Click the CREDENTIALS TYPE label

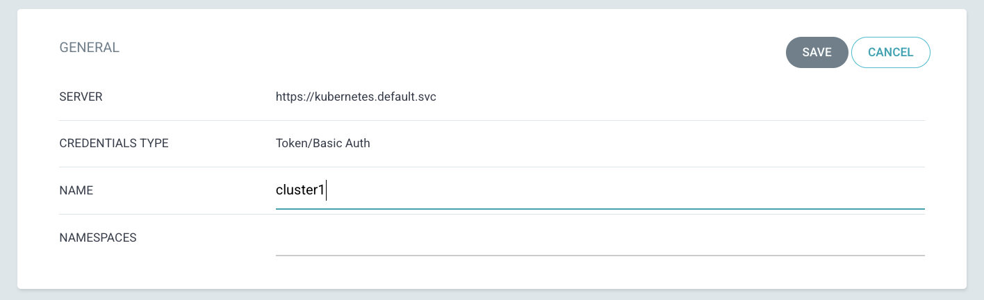tap(114, 144)
